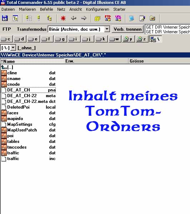Open the Transfermodus dropdown arrow

pyautogui.click(x=107, y=29)
